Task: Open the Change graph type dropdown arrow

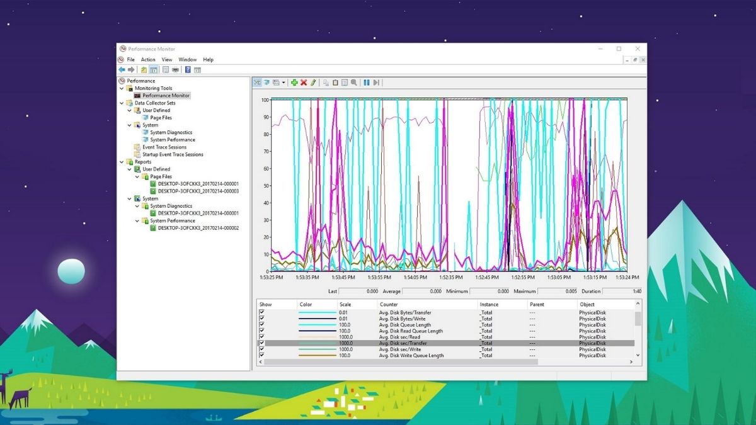Action: [283, 82]
